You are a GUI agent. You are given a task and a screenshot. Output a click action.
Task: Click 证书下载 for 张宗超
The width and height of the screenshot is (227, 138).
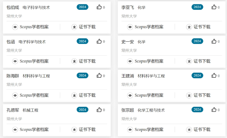[x=202, y=130]
